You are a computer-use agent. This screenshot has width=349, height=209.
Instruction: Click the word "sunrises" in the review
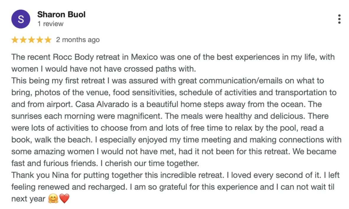pos(26,116)
